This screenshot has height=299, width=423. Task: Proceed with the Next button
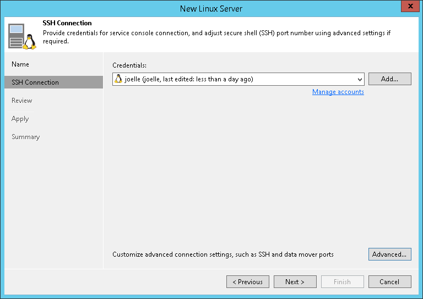click(295, 282)
